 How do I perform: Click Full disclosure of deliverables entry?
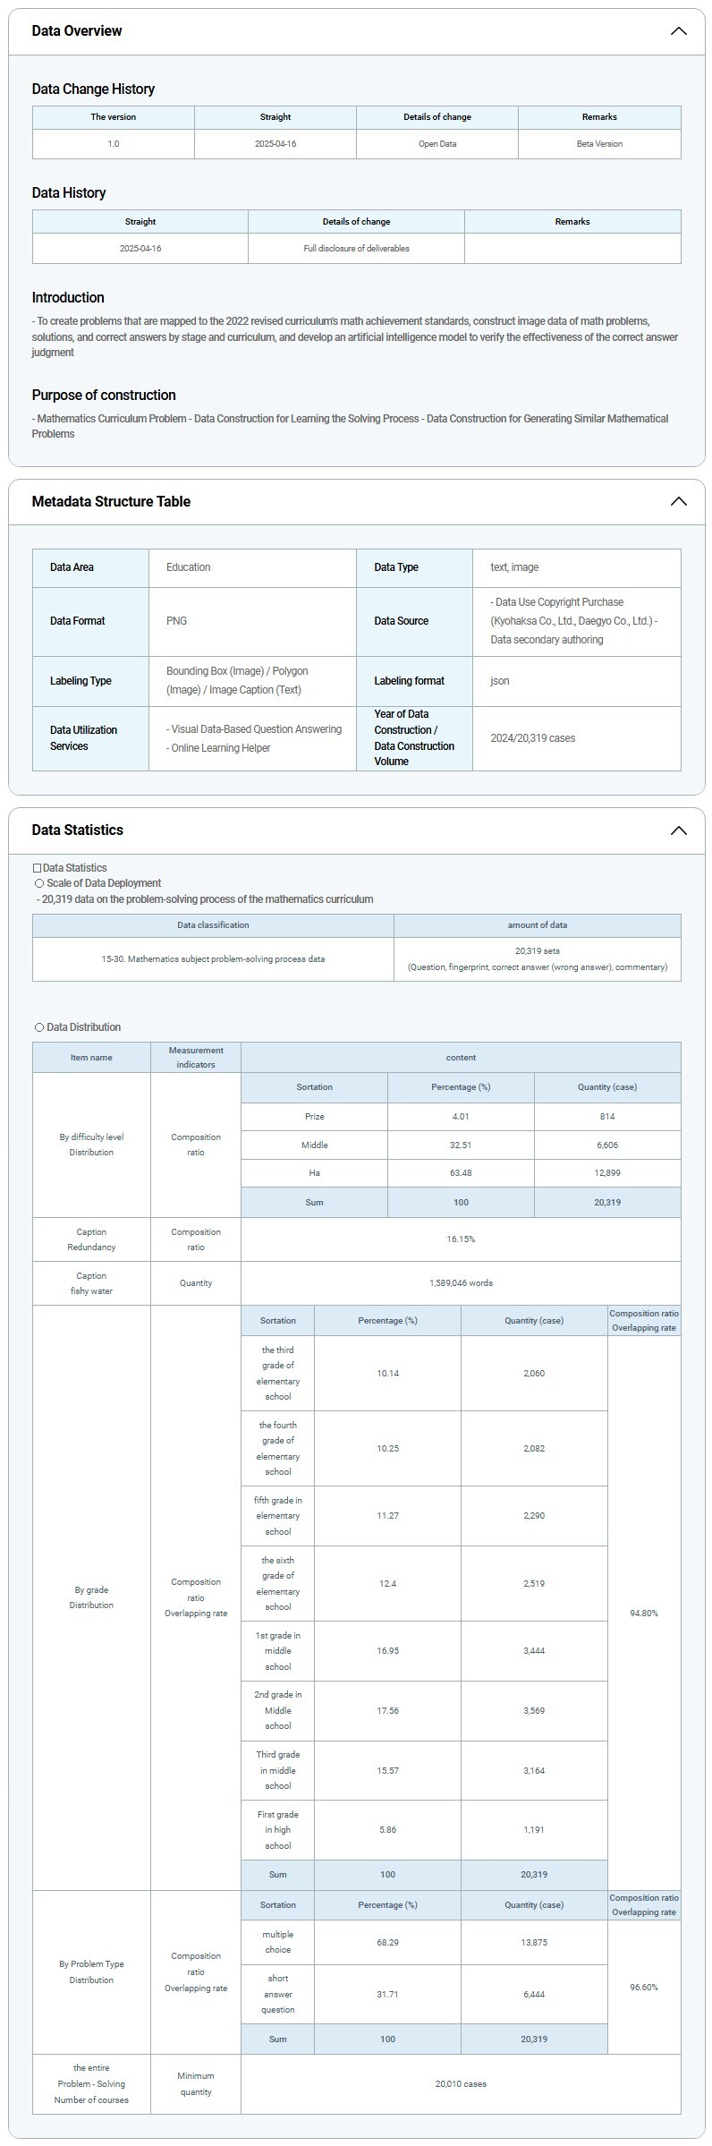(356, 249)
